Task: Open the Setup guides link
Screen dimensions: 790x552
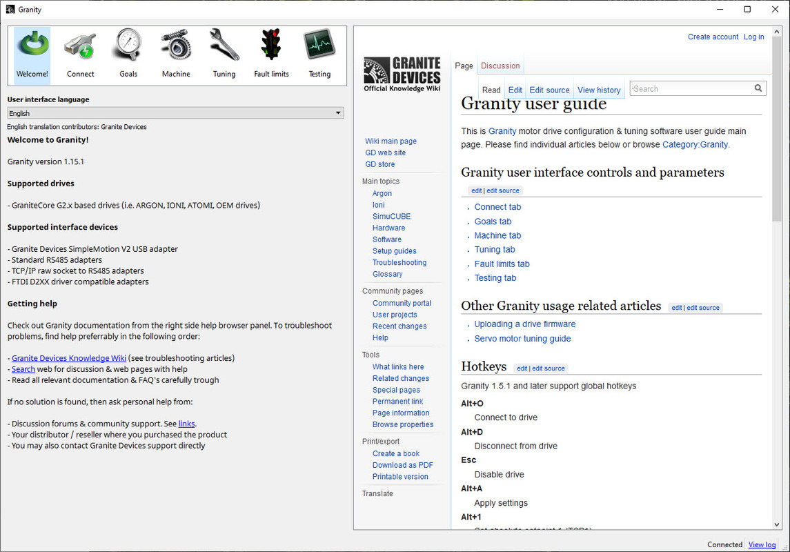Action: tap(394, 251)
